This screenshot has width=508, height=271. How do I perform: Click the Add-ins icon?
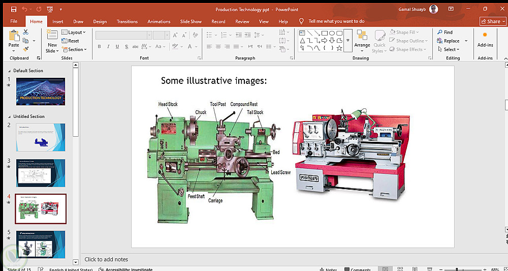pyautogui.click(x=485, y=36)
